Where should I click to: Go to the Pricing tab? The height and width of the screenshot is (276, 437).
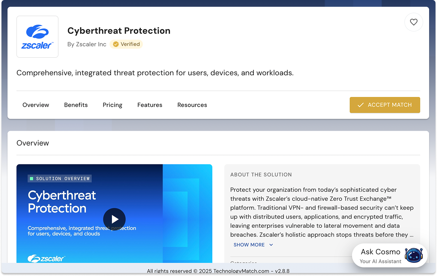112,105
